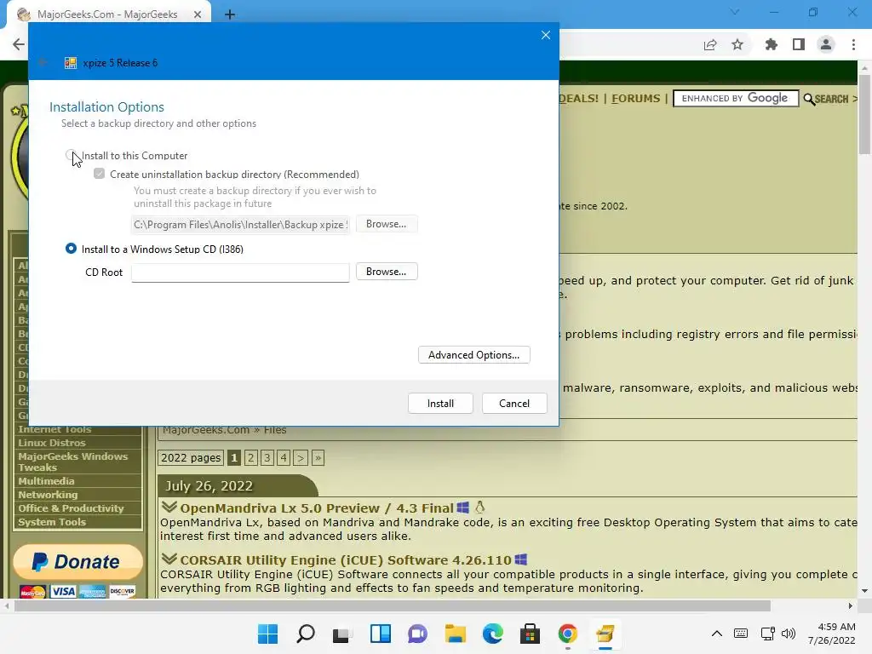Open a new Chrome tab with plus
Viewport: 872px width, 654px height.
pyautogui.click(x=230, y=14)
